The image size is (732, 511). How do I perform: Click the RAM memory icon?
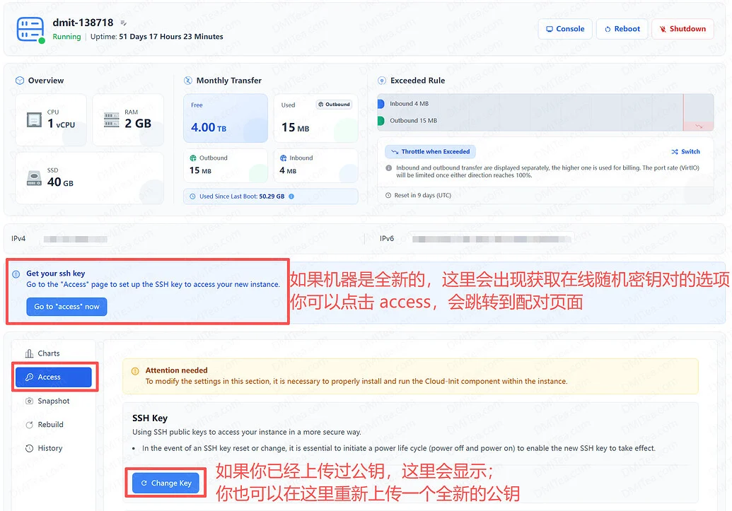[x=111, y=119]
